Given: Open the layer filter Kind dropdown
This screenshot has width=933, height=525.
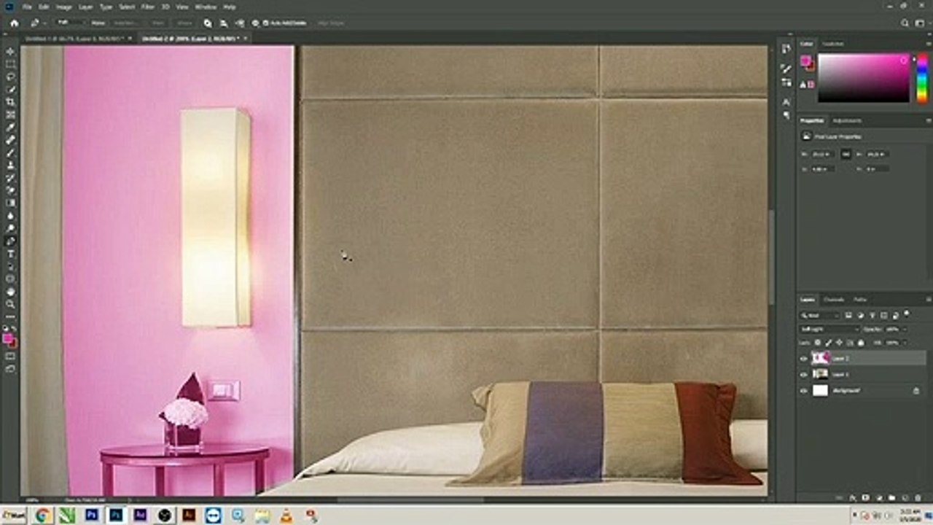Looking at the screenshot, I should [819, 316].
